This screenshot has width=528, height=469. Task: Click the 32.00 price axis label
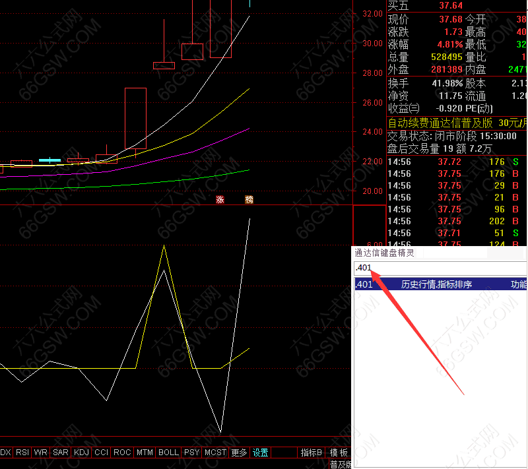[x=372, y=14]
